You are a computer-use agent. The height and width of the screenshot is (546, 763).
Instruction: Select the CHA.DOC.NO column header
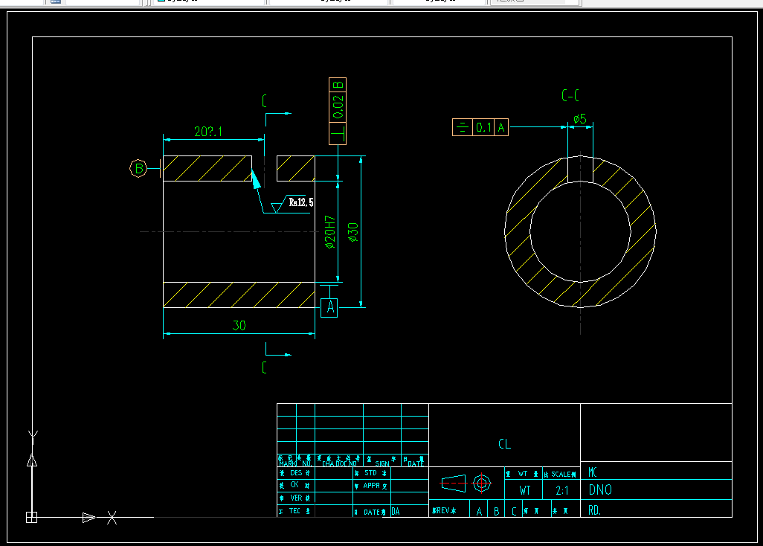339,463
